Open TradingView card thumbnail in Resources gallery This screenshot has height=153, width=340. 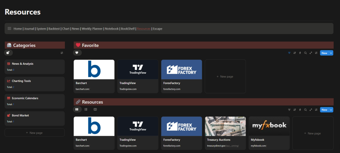click(138, 126)
